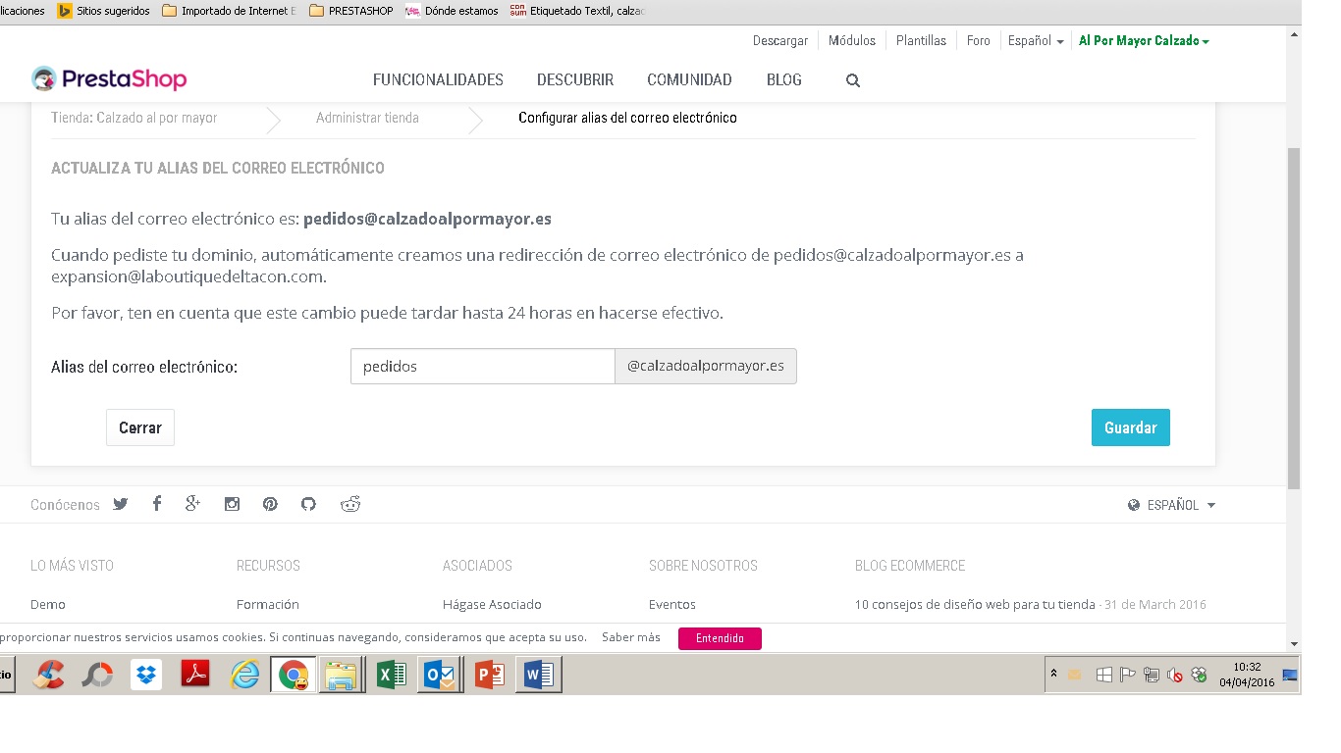Open the Dónde estamos bookmark

pyautogui.click(x=453, y=12)
